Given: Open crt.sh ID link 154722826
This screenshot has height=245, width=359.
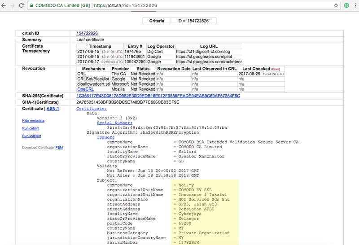Looking at the screenshot, I should coord(87,33).
